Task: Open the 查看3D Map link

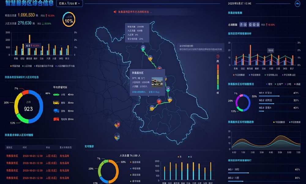Action: tap(154, 92)
